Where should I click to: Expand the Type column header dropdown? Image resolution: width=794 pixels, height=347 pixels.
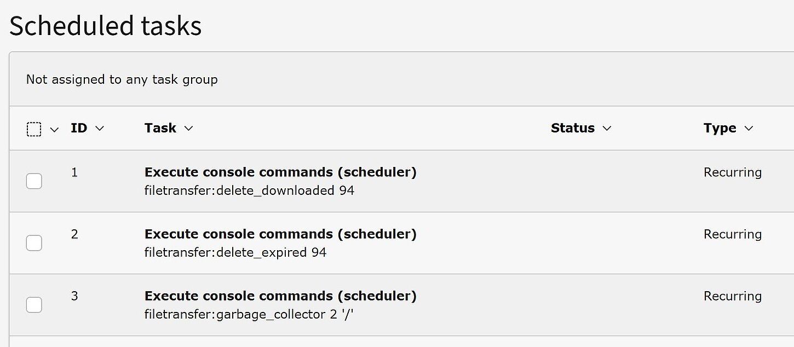pyautogui.click(x=750, y=128)
